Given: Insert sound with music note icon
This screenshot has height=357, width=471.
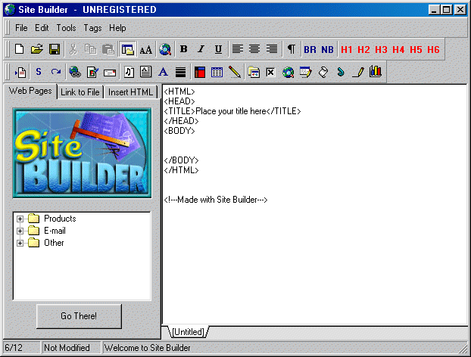Looking at the screenshot, I should [x=129, y=73].
